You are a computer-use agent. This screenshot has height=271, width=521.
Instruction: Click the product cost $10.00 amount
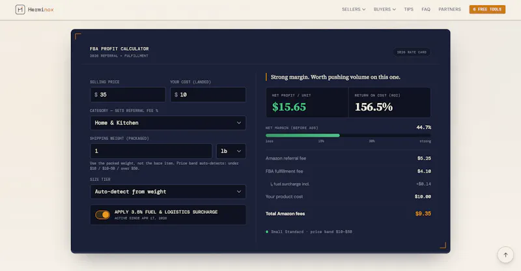coord(423,197)
